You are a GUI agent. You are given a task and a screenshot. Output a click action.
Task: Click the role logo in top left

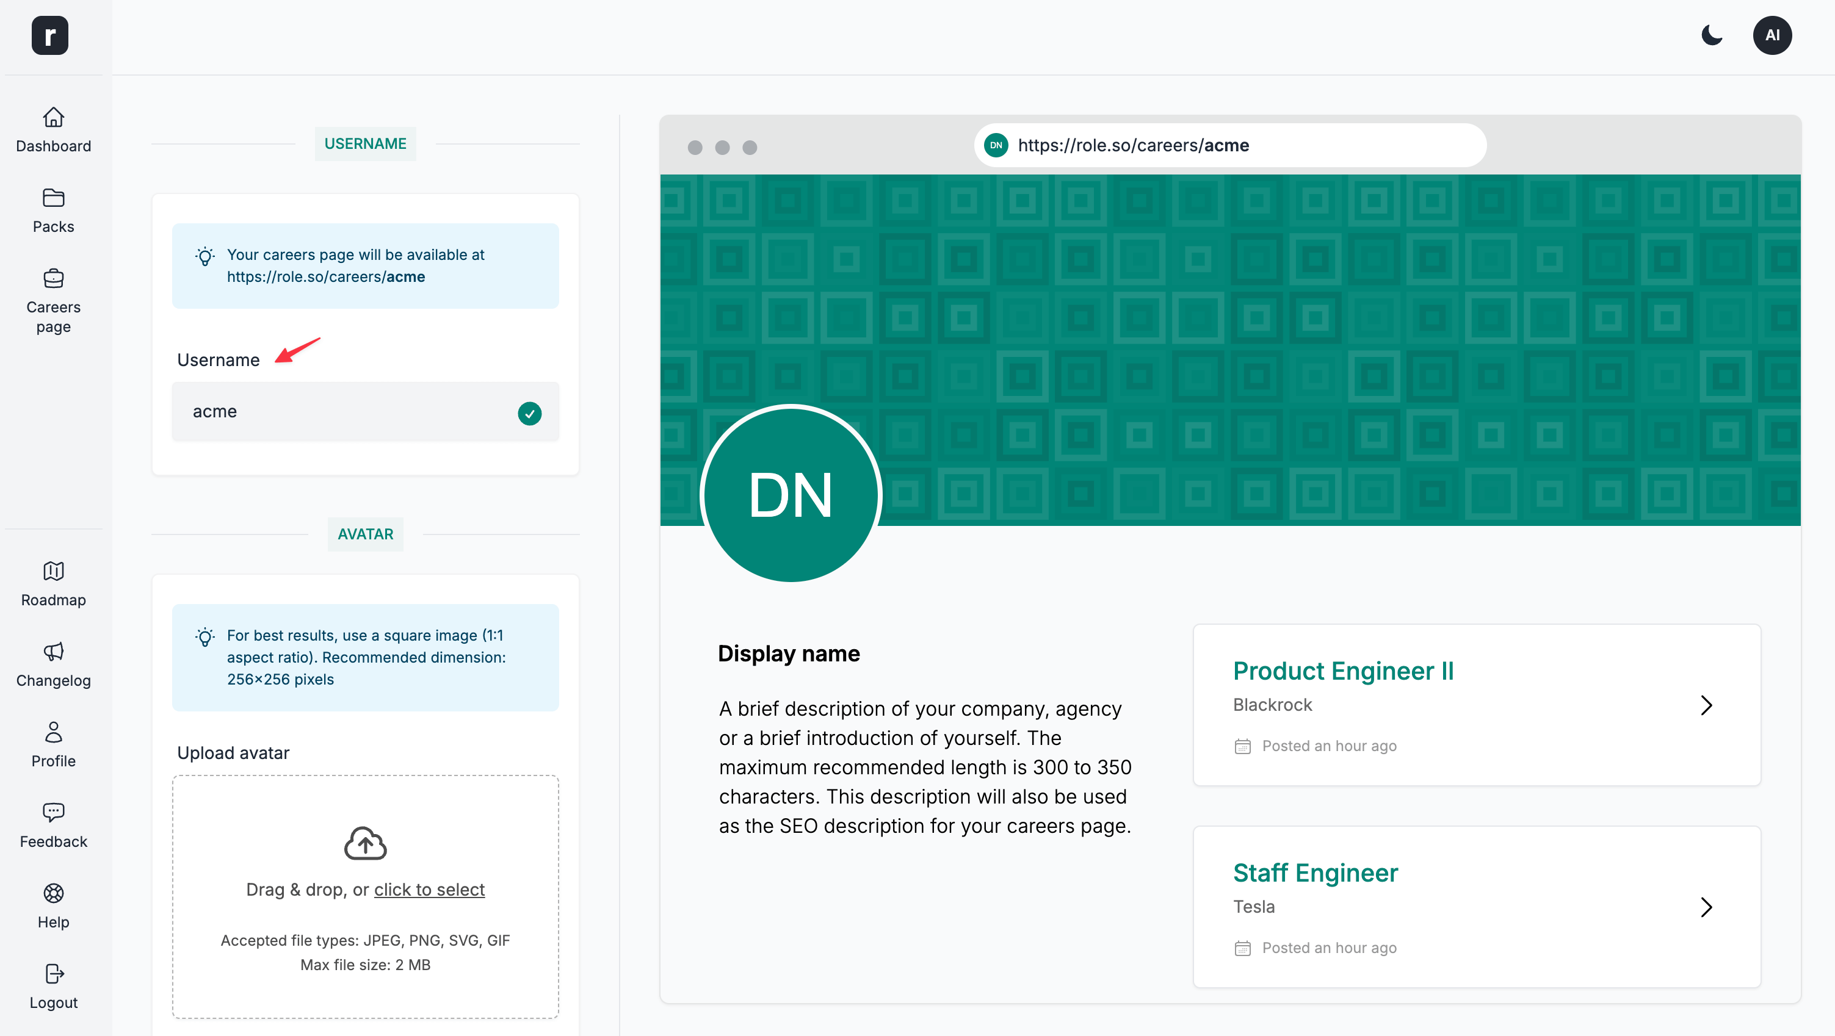point(50,35)
